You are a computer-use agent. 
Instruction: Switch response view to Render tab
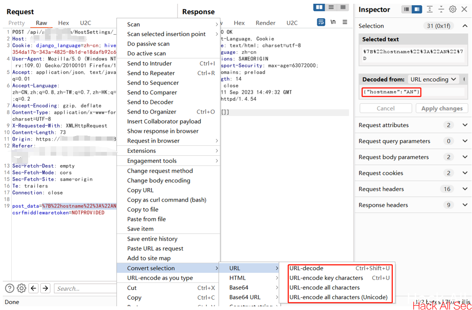click(265, 23)
